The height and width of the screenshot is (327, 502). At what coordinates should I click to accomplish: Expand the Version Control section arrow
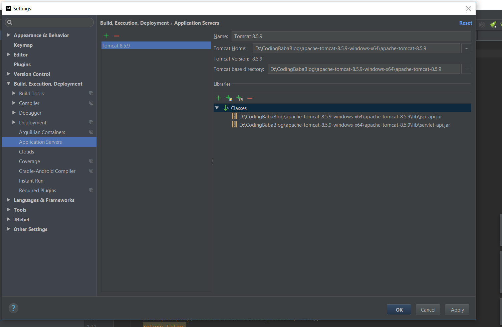point(9,74)
